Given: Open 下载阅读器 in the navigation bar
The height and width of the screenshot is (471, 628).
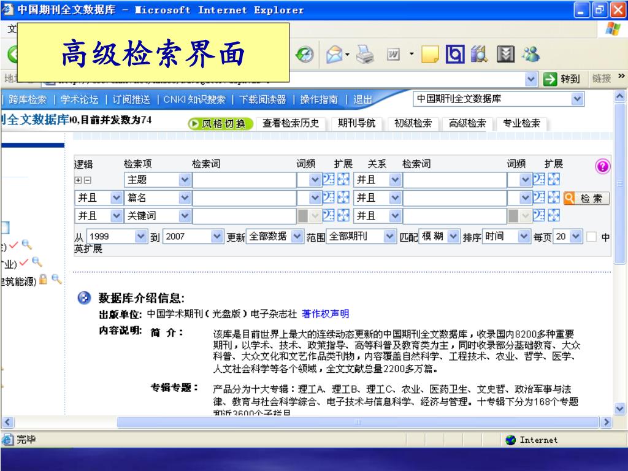Looking at the screenshot, I should click(x=262, y=99).
